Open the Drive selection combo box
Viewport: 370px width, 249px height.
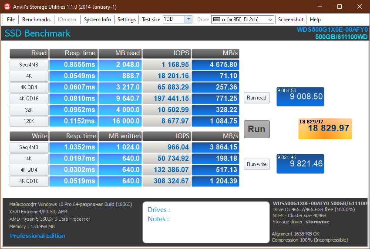click(x=242, y=20)
